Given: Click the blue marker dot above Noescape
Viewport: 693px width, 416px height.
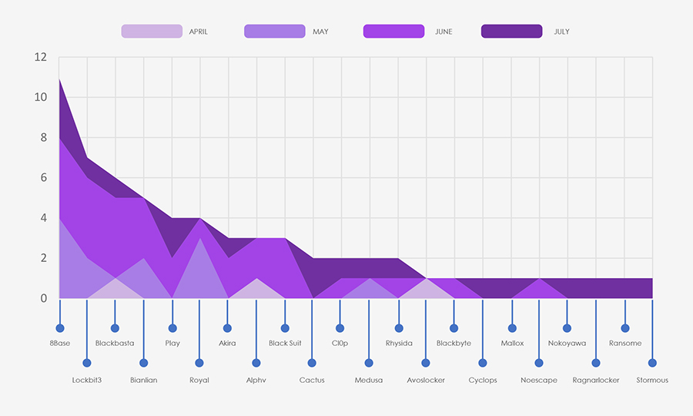Looking at the screenshot, I should (539, 363).
